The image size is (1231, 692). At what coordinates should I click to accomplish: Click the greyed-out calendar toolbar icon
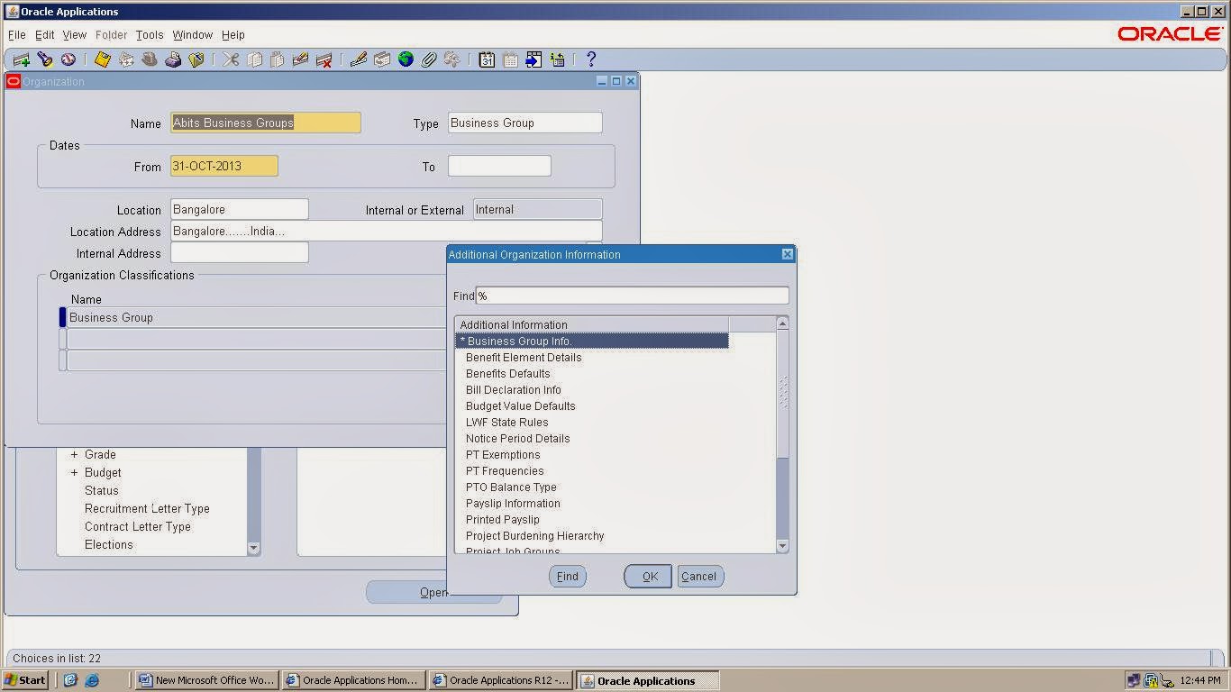(x=510, y=59)
